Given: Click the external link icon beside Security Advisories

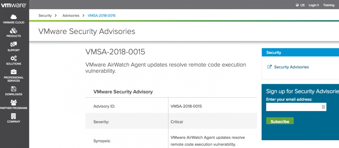Looking at the screenshot, I should [269, 67].
